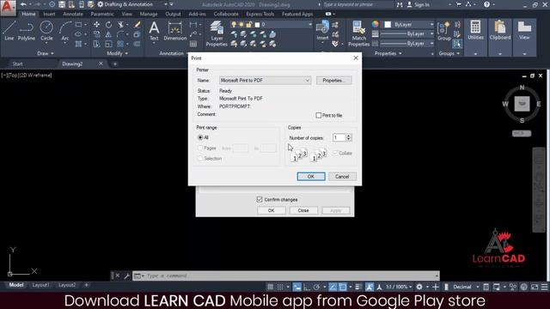Screen dimensions: 550x309
Task: Click Cancel in the Print dialog
Action: (342, 177)
